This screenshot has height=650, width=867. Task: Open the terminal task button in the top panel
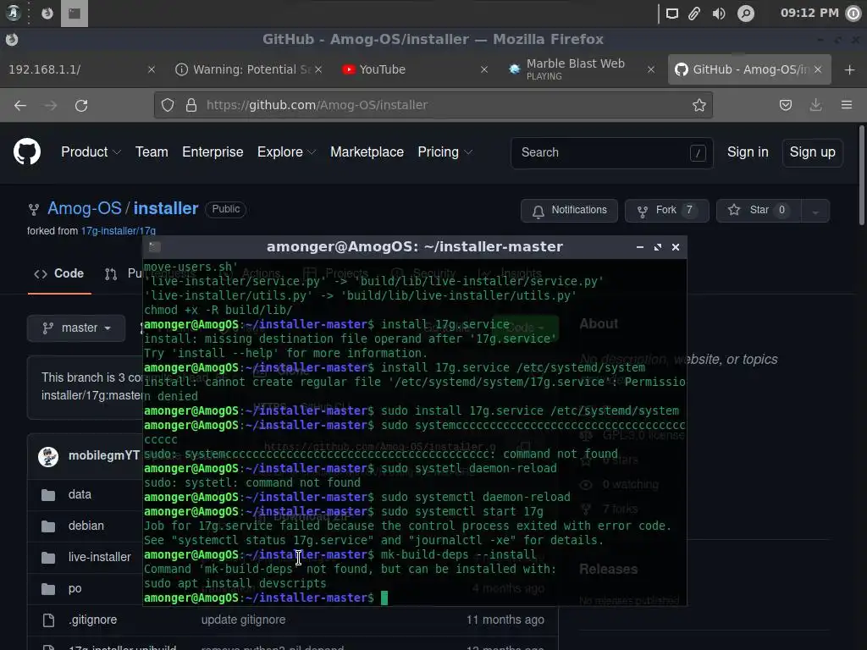(75, 14)
